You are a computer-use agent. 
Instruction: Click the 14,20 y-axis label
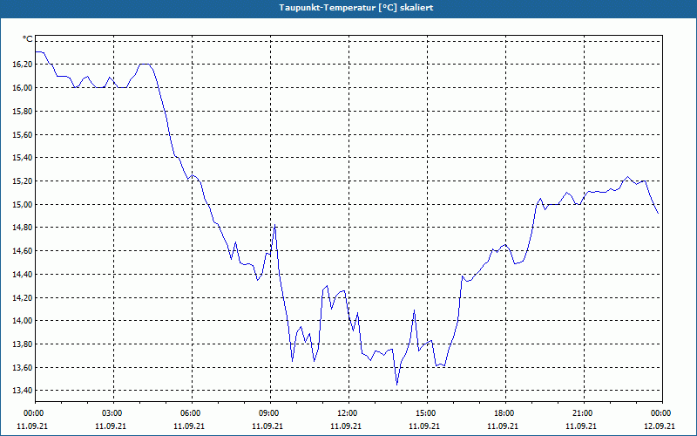(x=21, y=298)
